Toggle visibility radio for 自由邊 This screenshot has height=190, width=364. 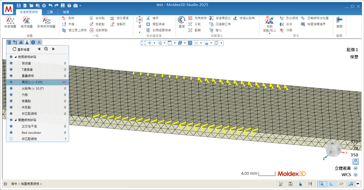(11, 63)
